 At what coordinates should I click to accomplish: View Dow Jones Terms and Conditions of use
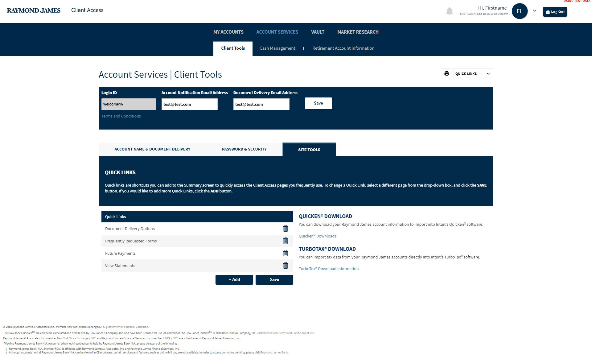tap(286, 333)
